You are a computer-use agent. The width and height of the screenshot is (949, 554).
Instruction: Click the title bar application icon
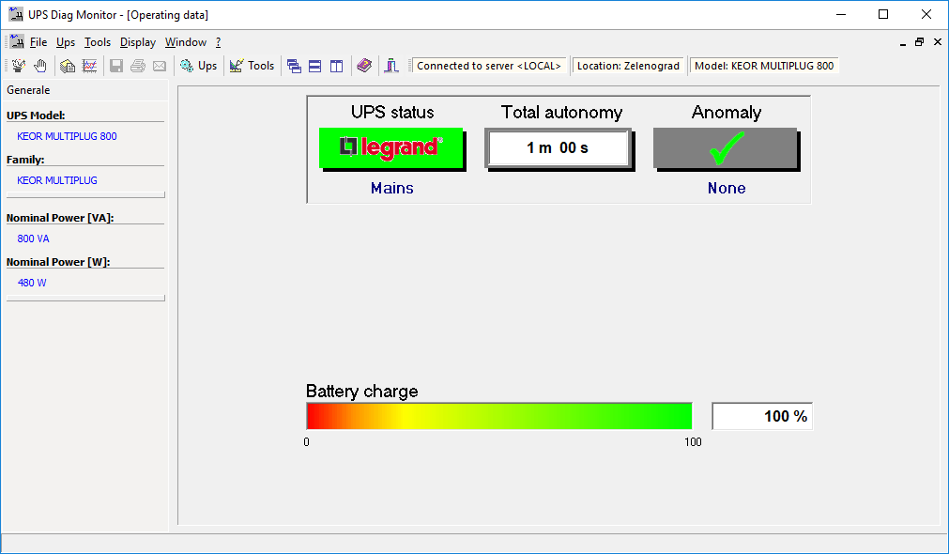point(16,14)
